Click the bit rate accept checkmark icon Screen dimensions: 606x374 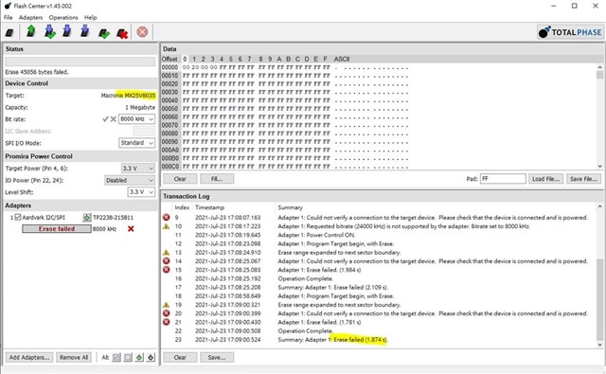105,119
